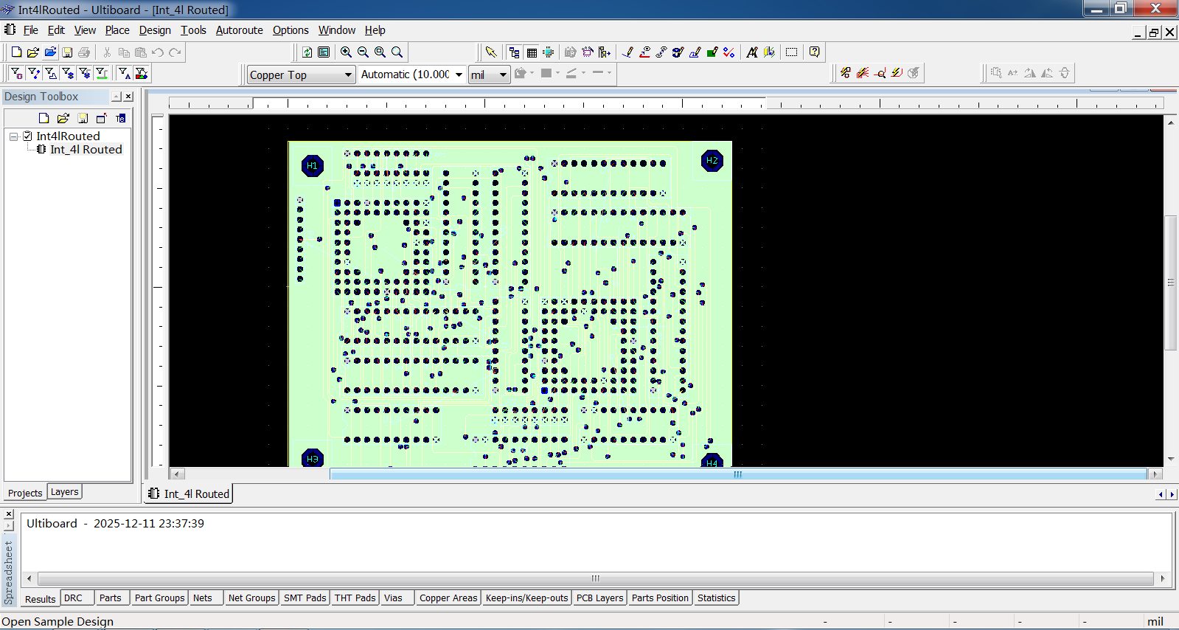Click the New File icon in Design Toolbox
The width and height of the screenshot is (1179, 630).
[x=44, y=118]
